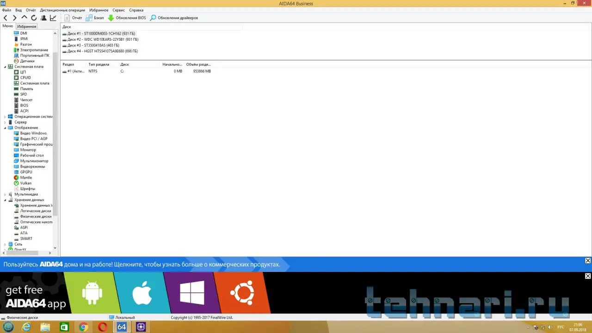Viewport: 592px width, 333px height.
Task: Click the AIDA64 commercial products banner link
Action: pyautogui.click(x=142, y=265)
